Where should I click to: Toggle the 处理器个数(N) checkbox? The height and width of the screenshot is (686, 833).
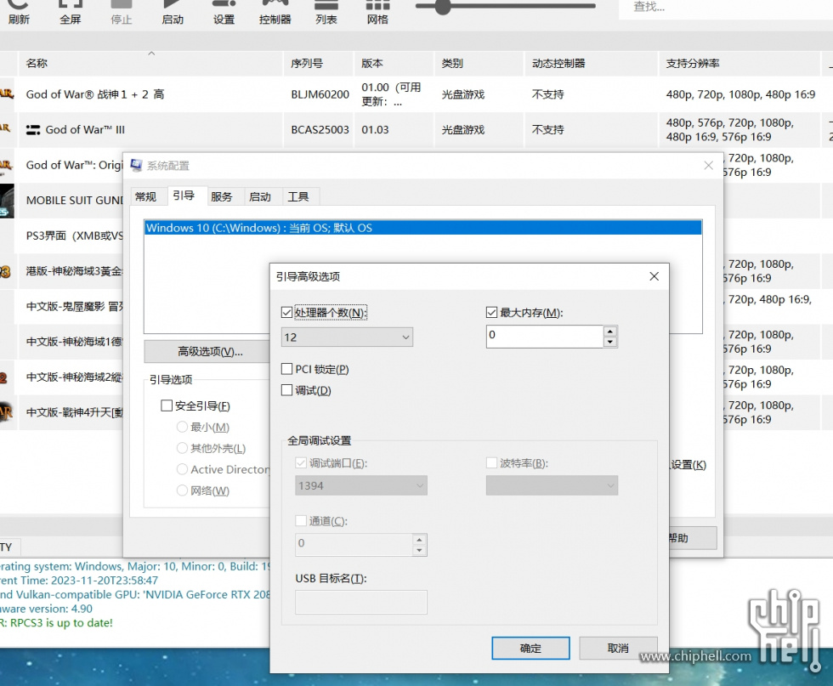(x=287, y=313)
